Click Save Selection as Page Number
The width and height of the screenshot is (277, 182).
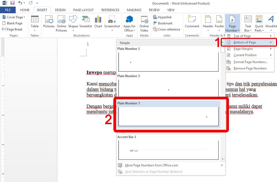click(171, 172)
